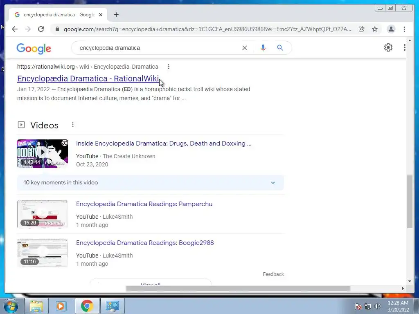Open Encyclopedia Dramatica Readings: Pamperchu link
The height and width of the screenshot is (314, 419).
tap(144, 204)
